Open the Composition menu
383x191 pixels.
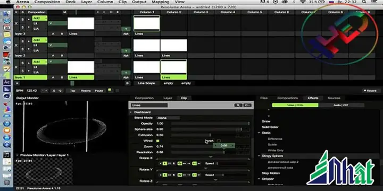tap(47, 2)
